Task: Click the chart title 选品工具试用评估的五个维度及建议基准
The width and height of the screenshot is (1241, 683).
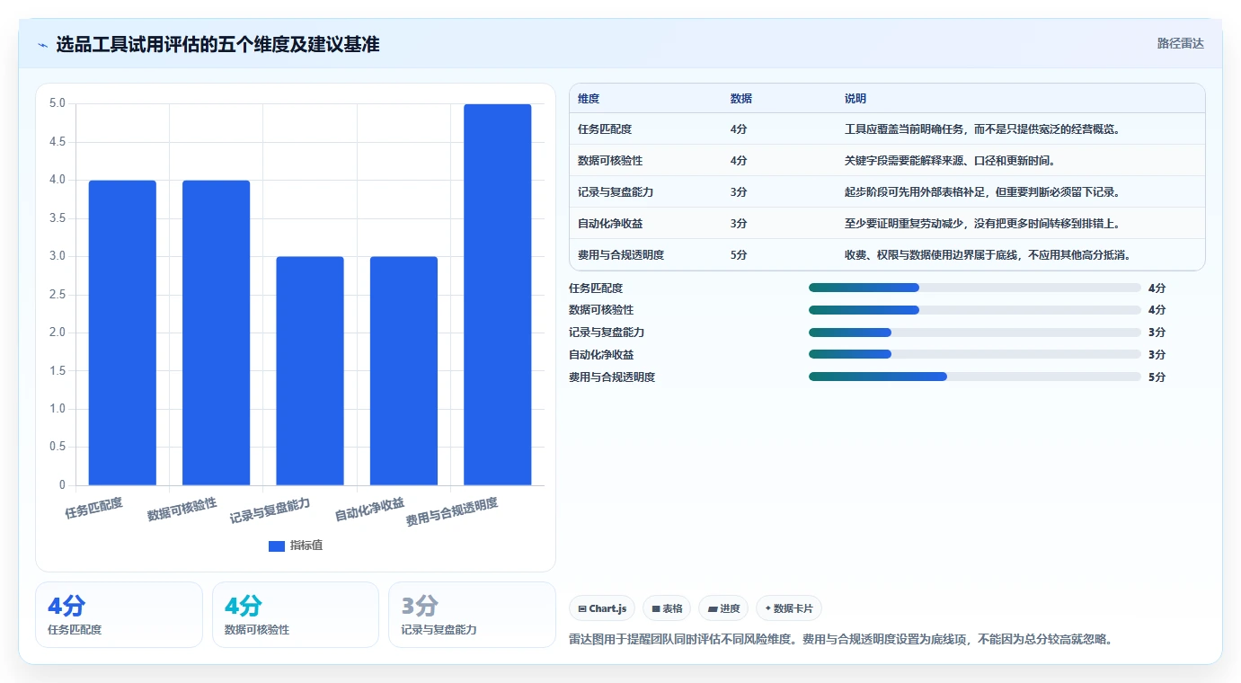Action: point(217,45)
